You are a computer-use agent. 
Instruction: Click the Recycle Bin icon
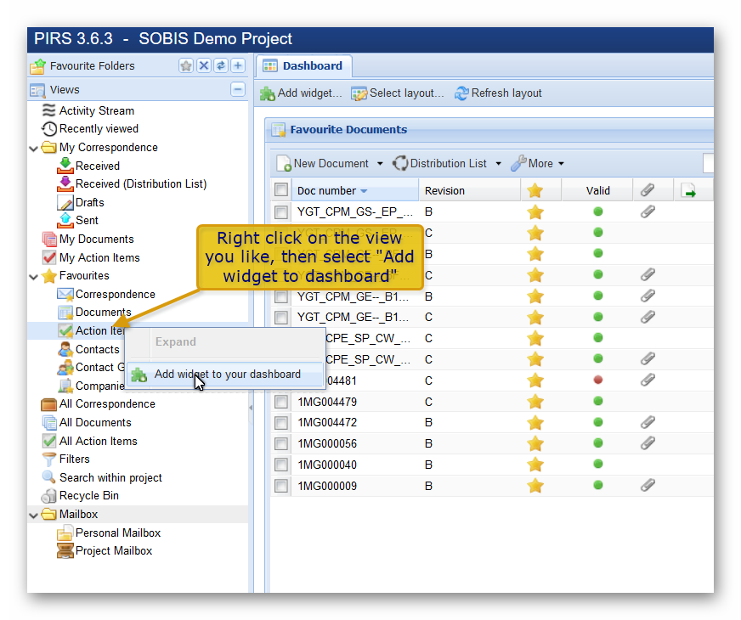49,496
